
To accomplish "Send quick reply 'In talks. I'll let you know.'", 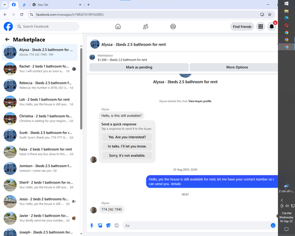I will point(127,146).
